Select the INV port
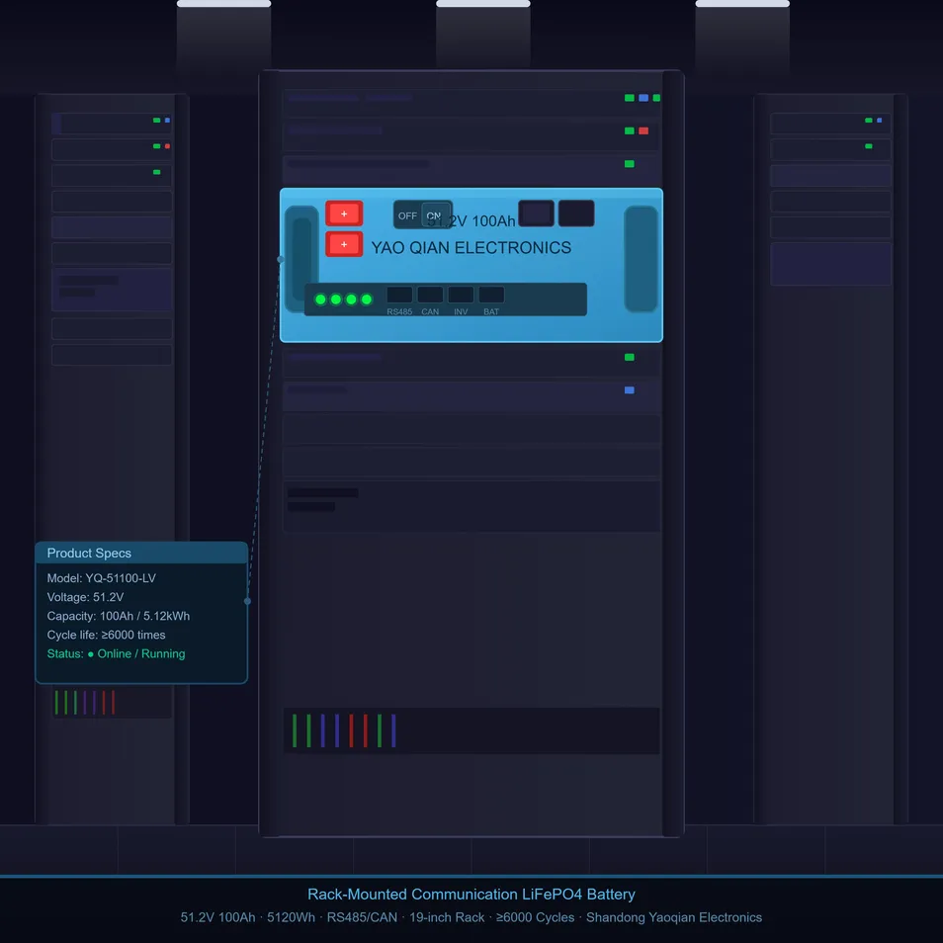Screen dimensions: 943x943 pyautogui.click(x=461, y=295)
